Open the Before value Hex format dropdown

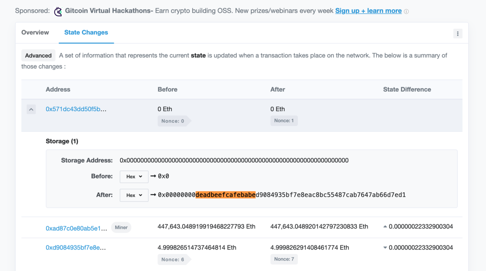pyautogui.click(x=134, y=176)
